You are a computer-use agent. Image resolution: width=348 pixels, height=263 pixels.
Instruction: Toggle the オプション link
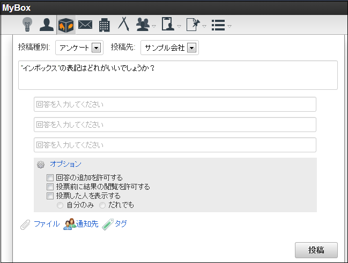[x=65, y=164]
